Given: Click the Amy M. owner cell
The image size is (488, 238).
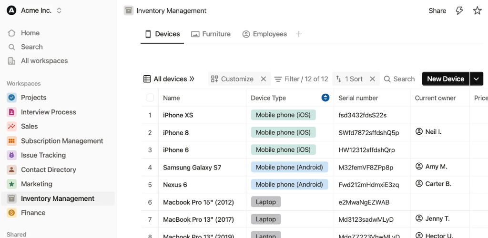Looking at the screenshot, I should pyautogui.click(x=440, y=168).
